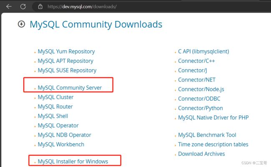
Task: Select MySQL Shell link
Action: click(x=53, y=116)
